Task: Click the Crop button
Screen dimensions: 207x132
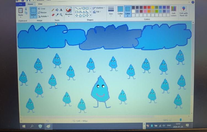Action: click(x=42, y=9)
